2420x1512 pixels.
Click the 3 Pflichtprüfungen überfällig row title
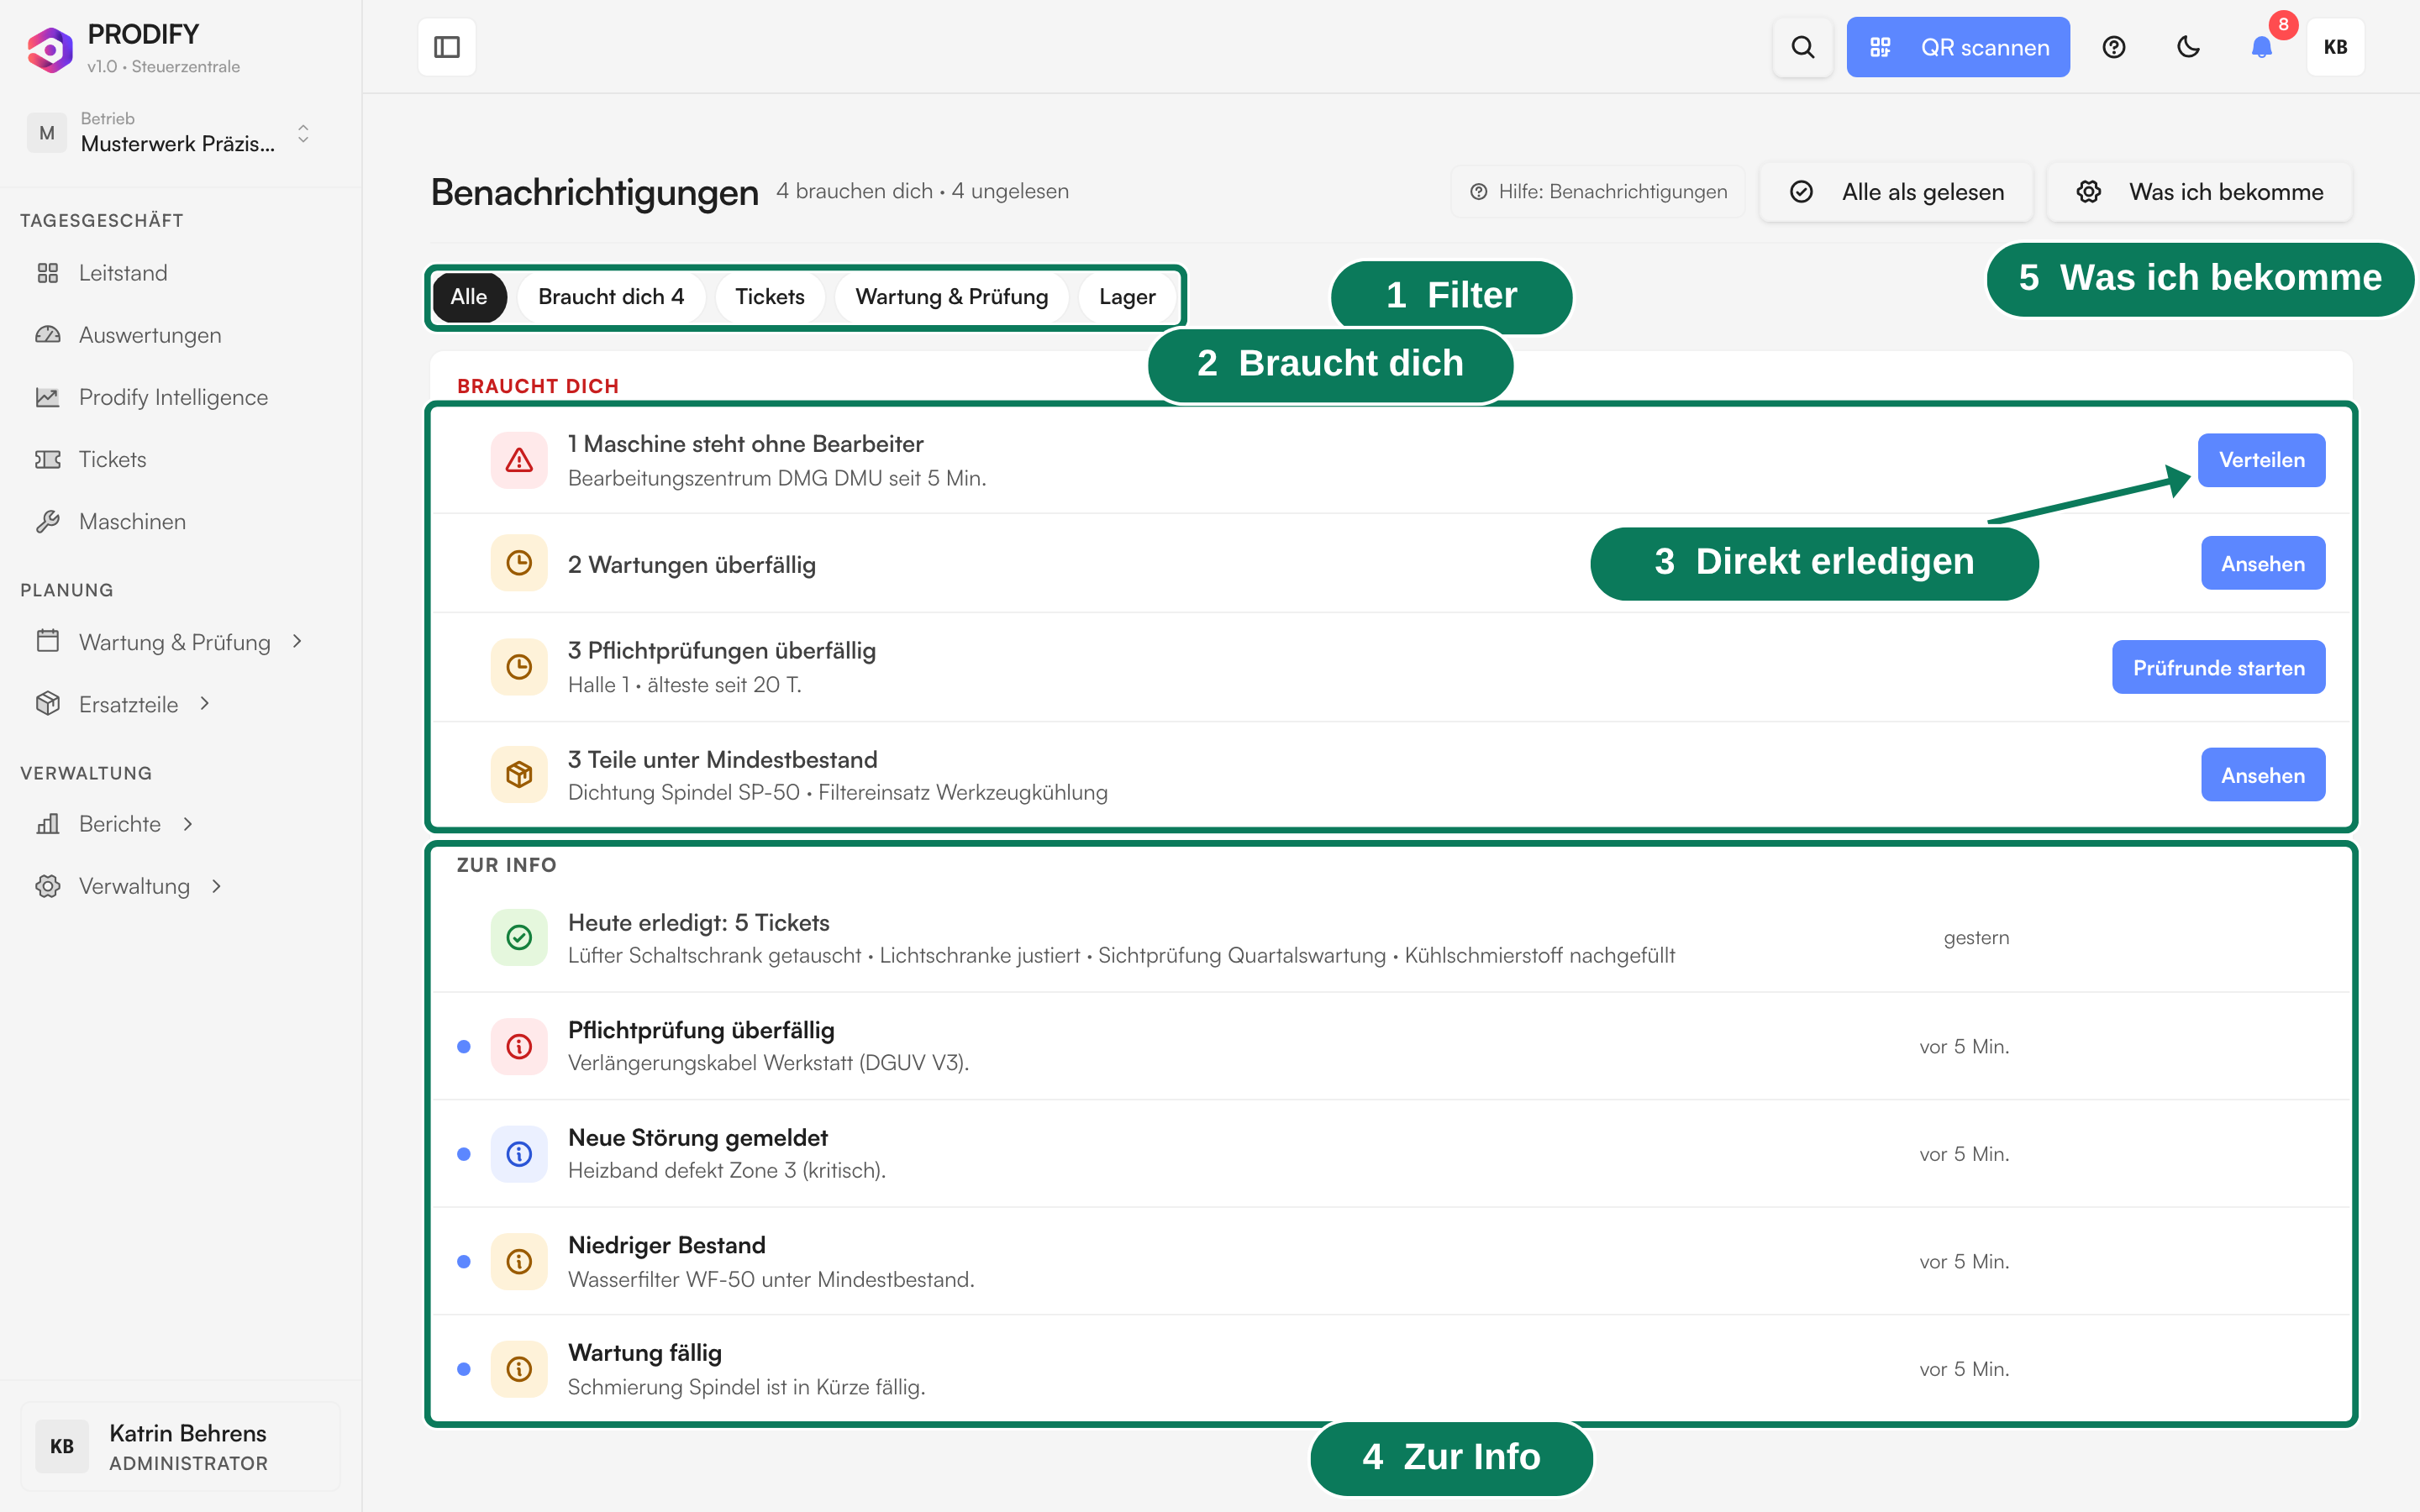coord(721,651)
